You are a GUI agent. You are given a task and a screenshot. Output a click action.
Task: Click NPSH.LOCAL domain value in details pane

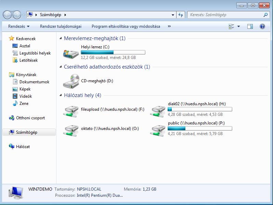[89, 189]
